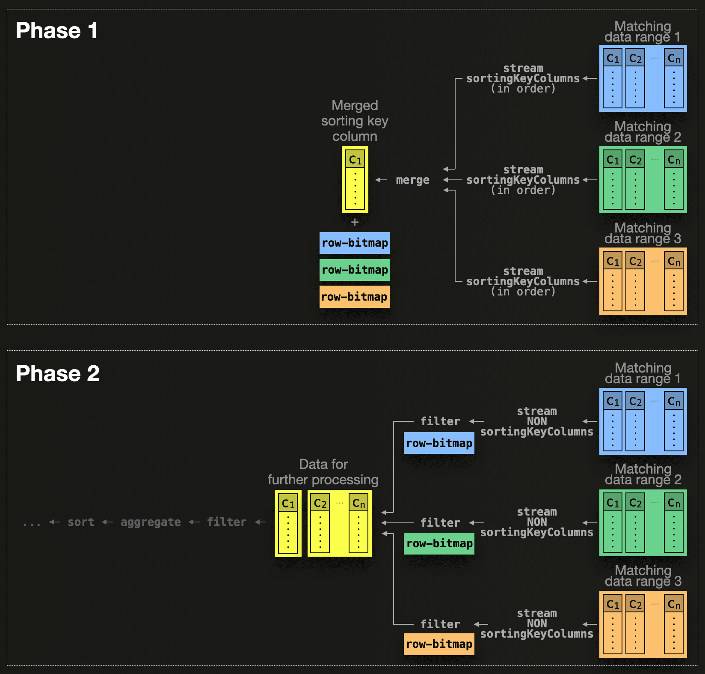This screenshot has width=705, height=674.
Task: Select the green row-bitmap box in Phase 1
Action: (x=354, y=270)
